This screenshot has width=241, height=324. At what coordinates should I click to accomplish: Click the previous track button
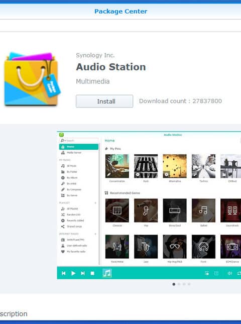pyautogui.click(x=64, y=273)
